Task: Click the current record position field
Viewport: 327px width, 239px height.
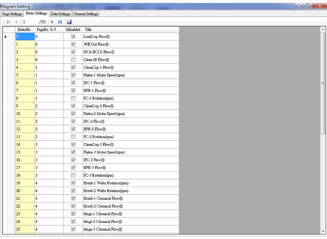Action: click(x=30, y=22)
